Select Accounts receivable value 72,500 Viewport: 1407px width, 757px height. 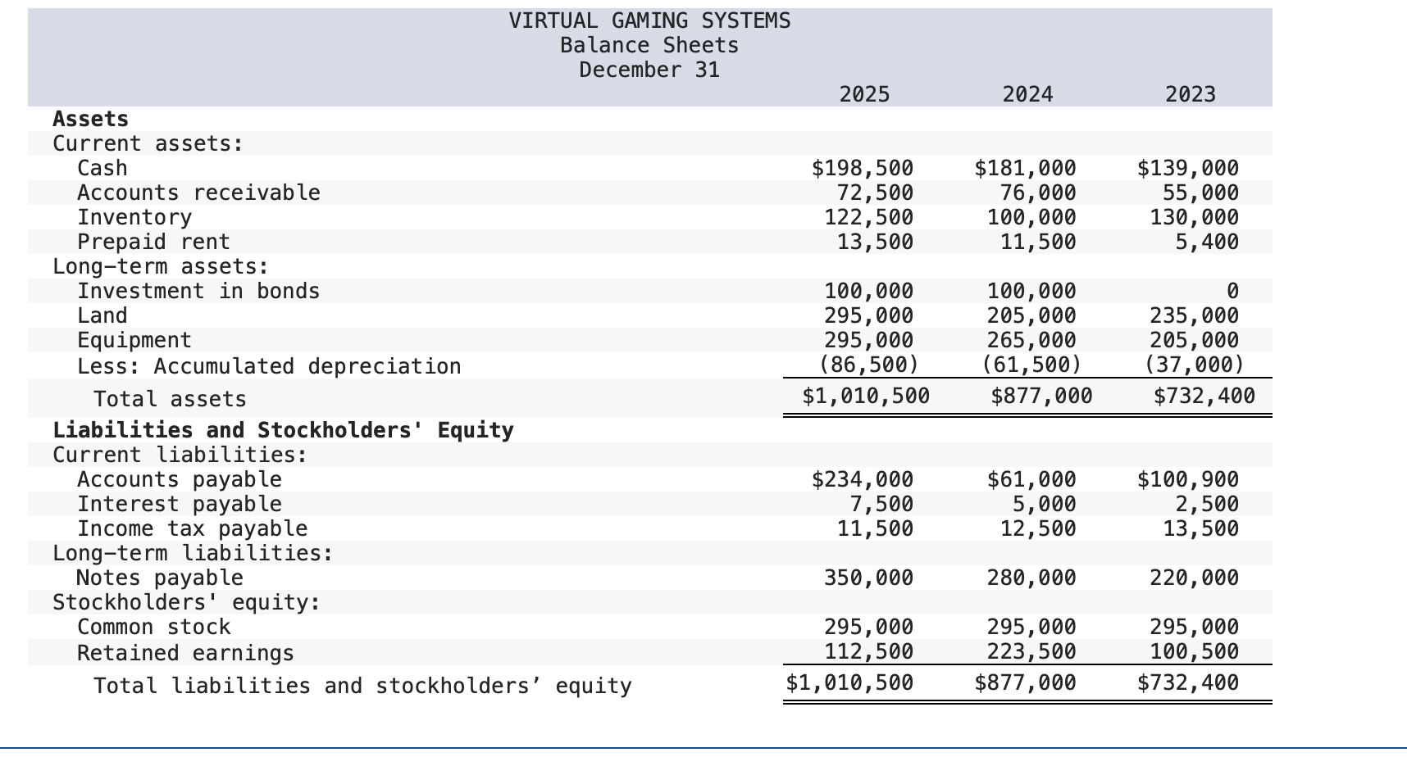[875, 193]
